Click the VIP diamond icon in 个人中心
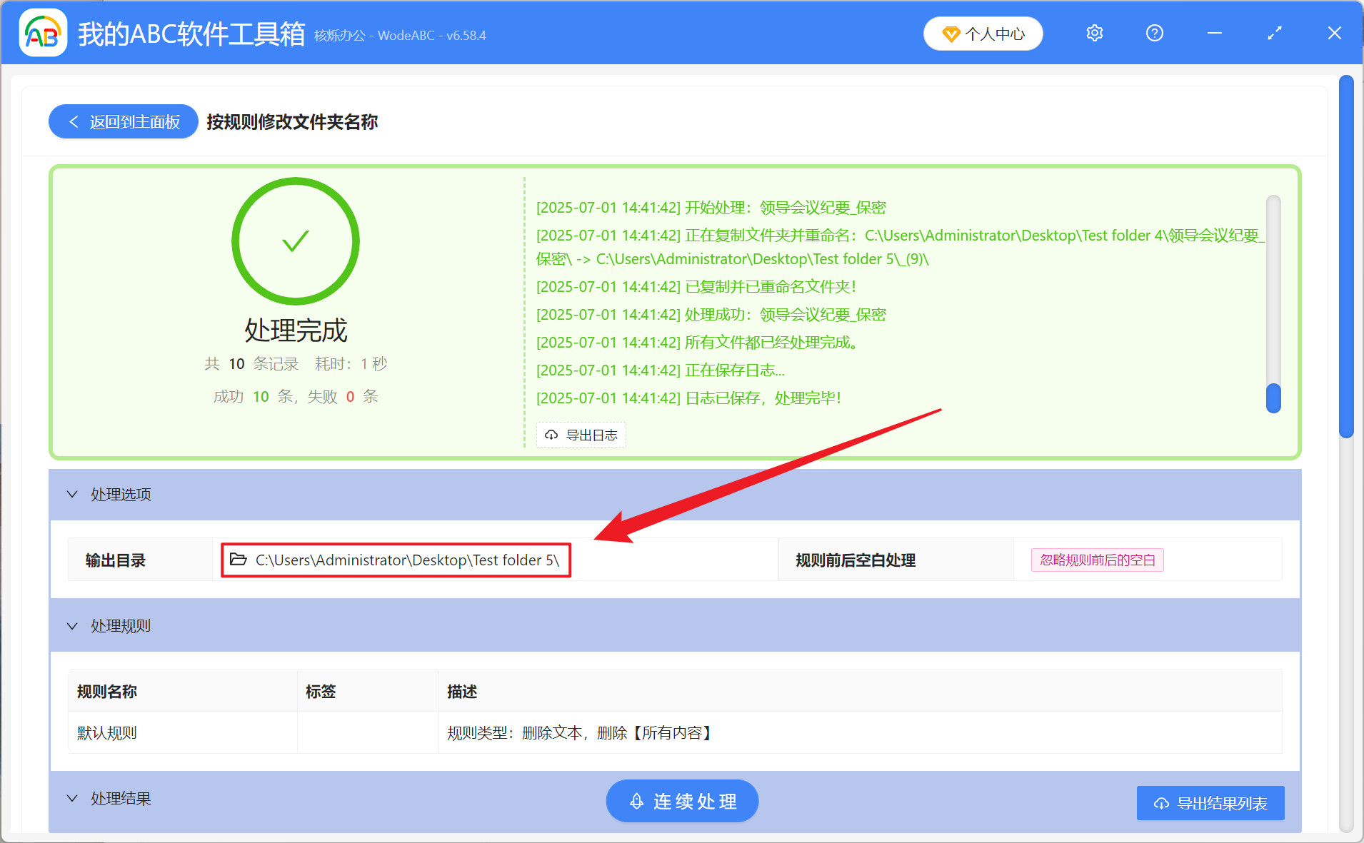 pyautogui.click(x=950, y=34)
